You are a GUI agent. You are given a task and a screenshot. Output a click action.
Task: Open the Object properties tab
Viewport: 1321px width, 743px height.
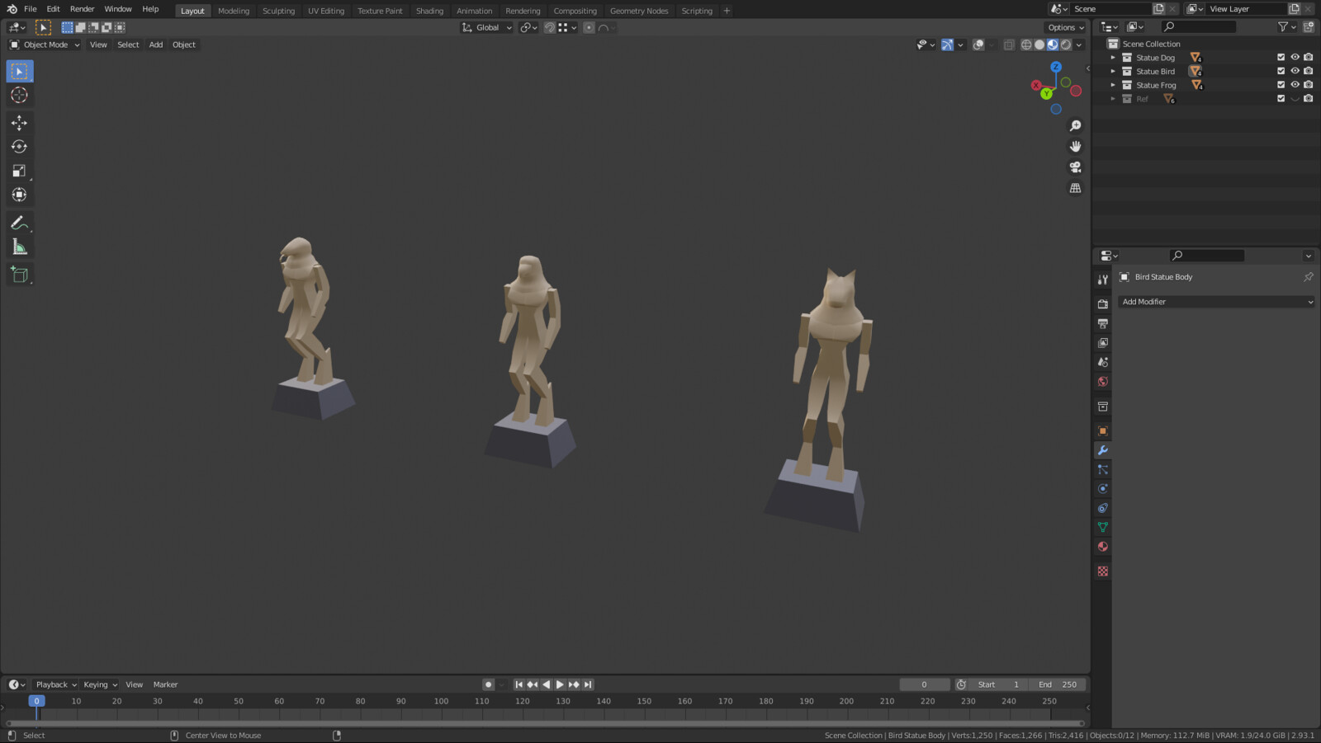pyautogui.click(x=1103, y=430)
